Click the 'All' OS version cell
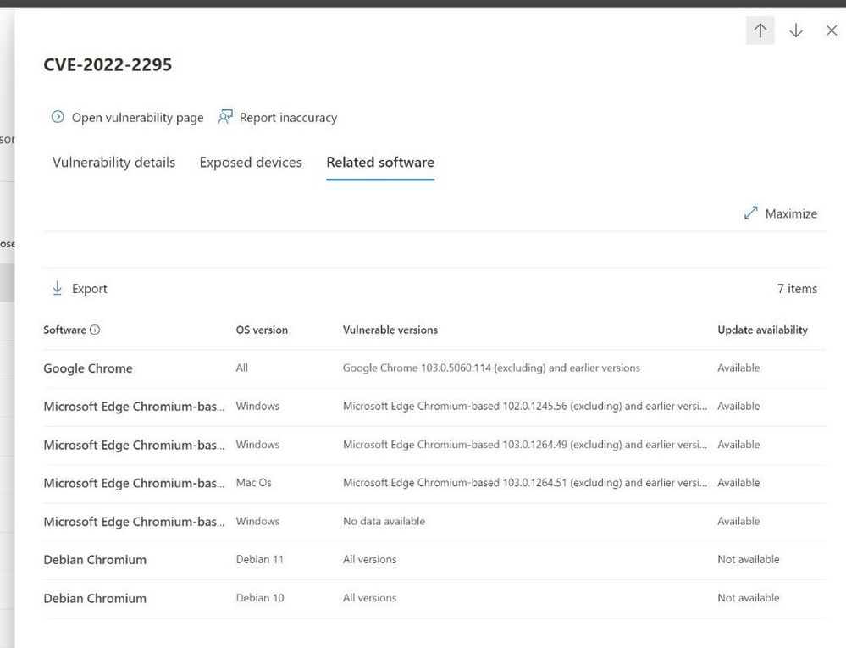846x648 pixels. [241, 368]
